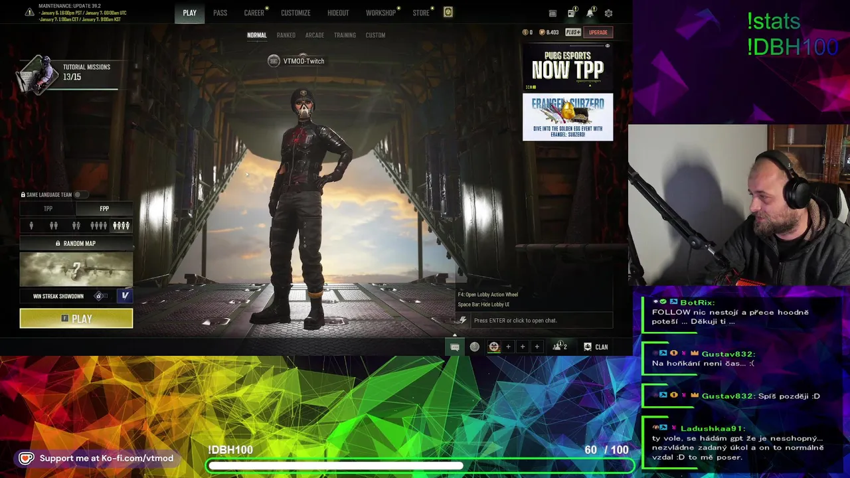This screenshot has width=850, height=478.
Task: Open the notifications bell icon
Action: 590,13
